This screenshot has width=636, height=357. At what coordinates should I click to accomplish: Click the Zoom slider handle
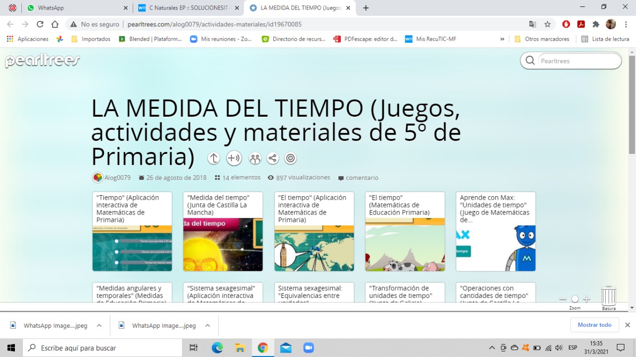pyautogui.click(x=575, y=299)
